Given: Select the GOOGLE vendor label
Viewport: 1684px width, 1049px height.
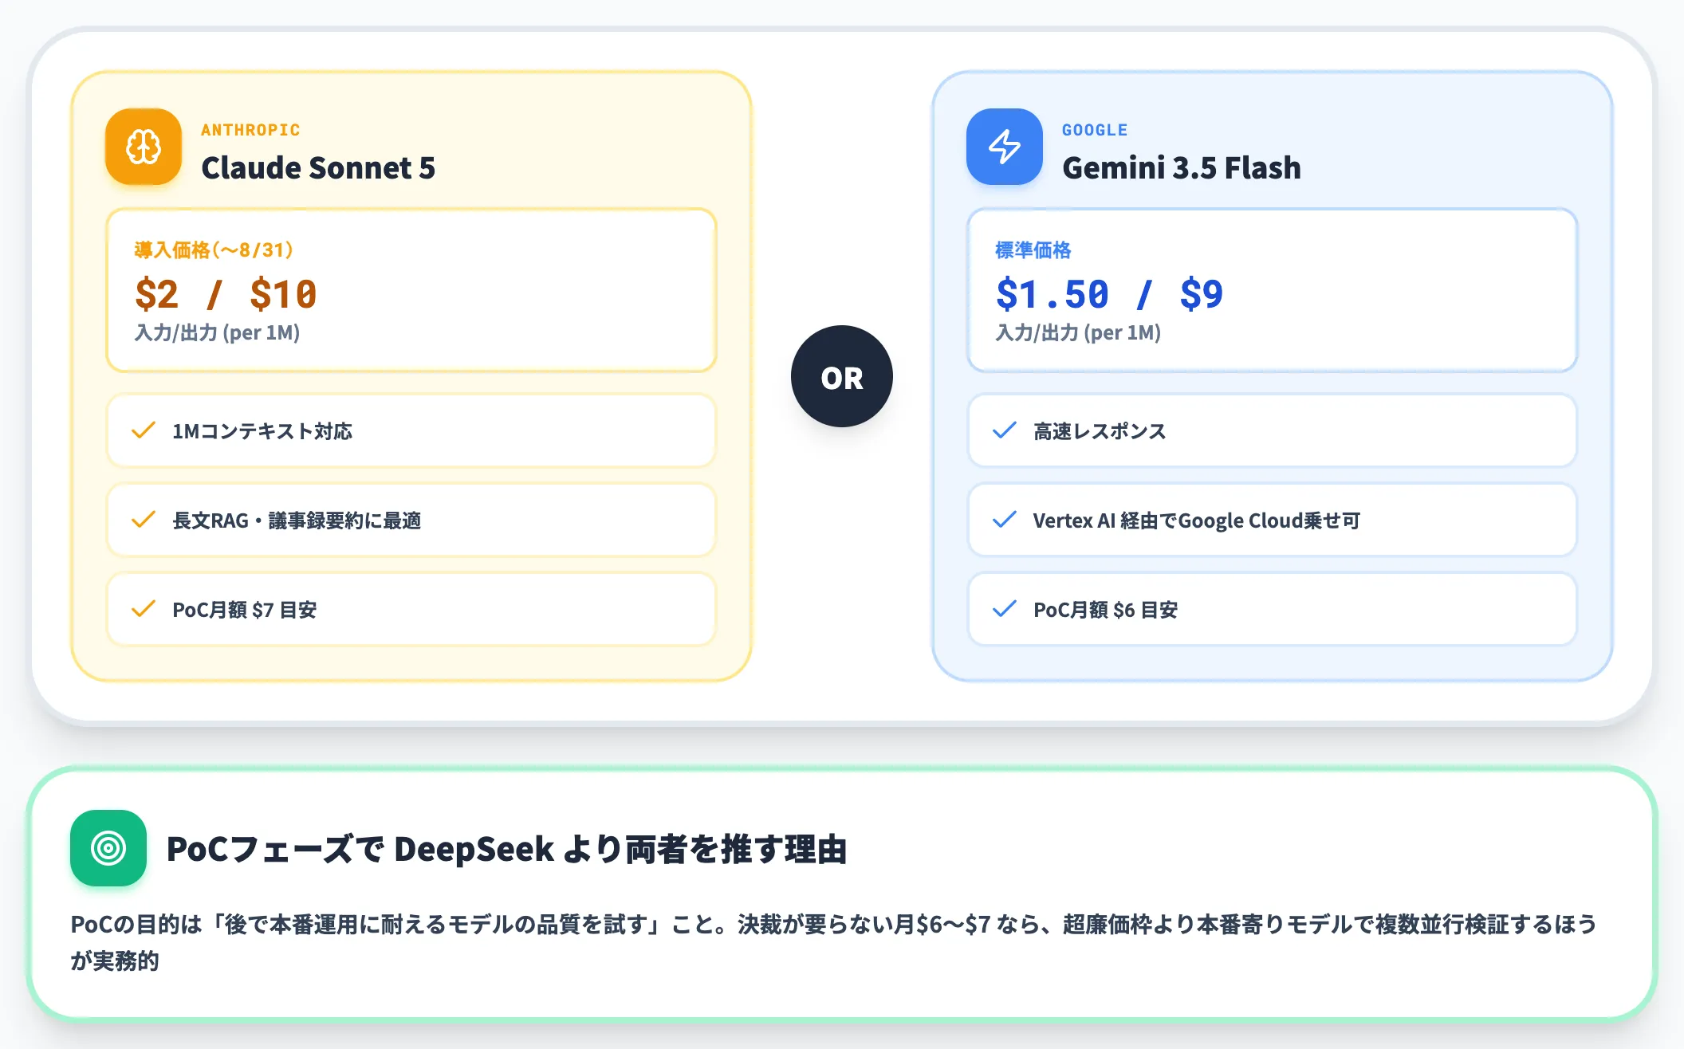Looking at the screenshot, I should click(x=1095, y=130).
